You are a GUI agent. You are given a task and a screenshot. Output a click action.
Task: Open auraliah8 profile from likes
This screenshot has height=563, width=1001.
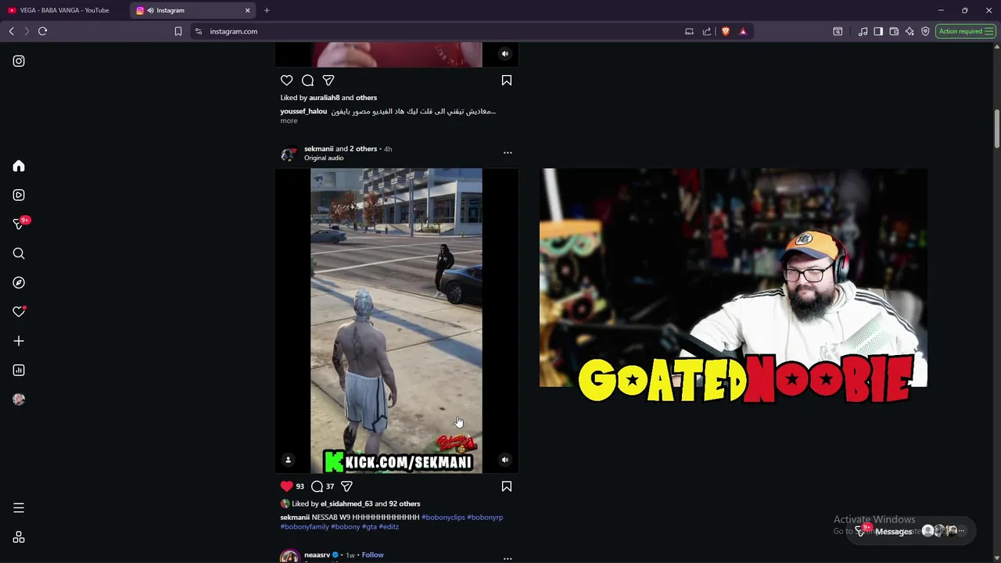324,98
